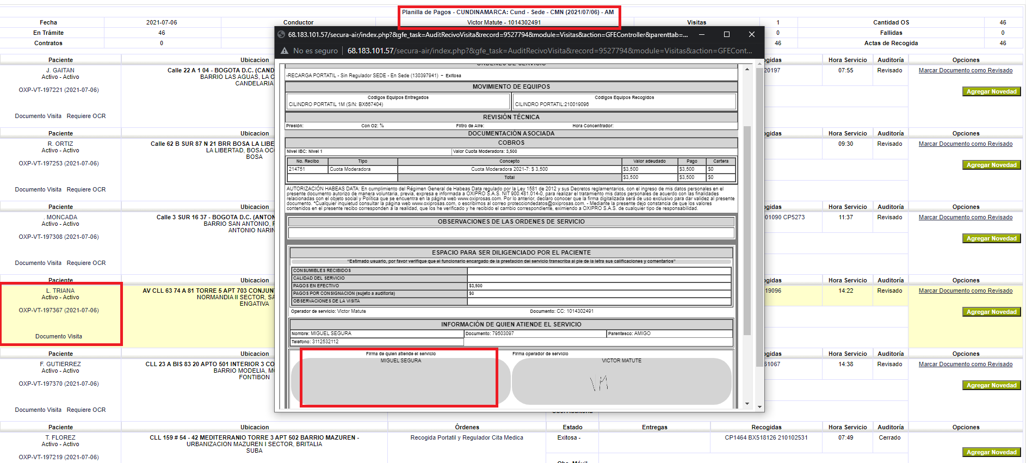The width and height of the screenshot is (1026, 463).
Task: Select order code OXP-VT-197370
Action: click(x=59, y=384)
